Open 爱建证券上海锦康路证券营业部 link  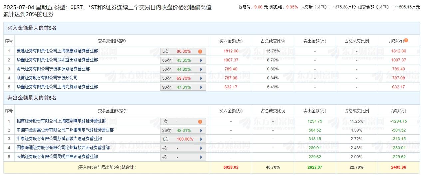(57, 51)
